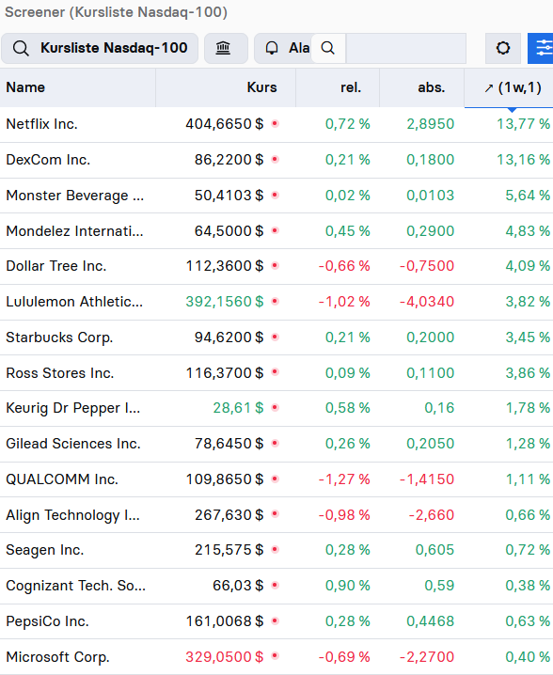
Task: Open the settings gear icon
Action: tap(502, 48)
